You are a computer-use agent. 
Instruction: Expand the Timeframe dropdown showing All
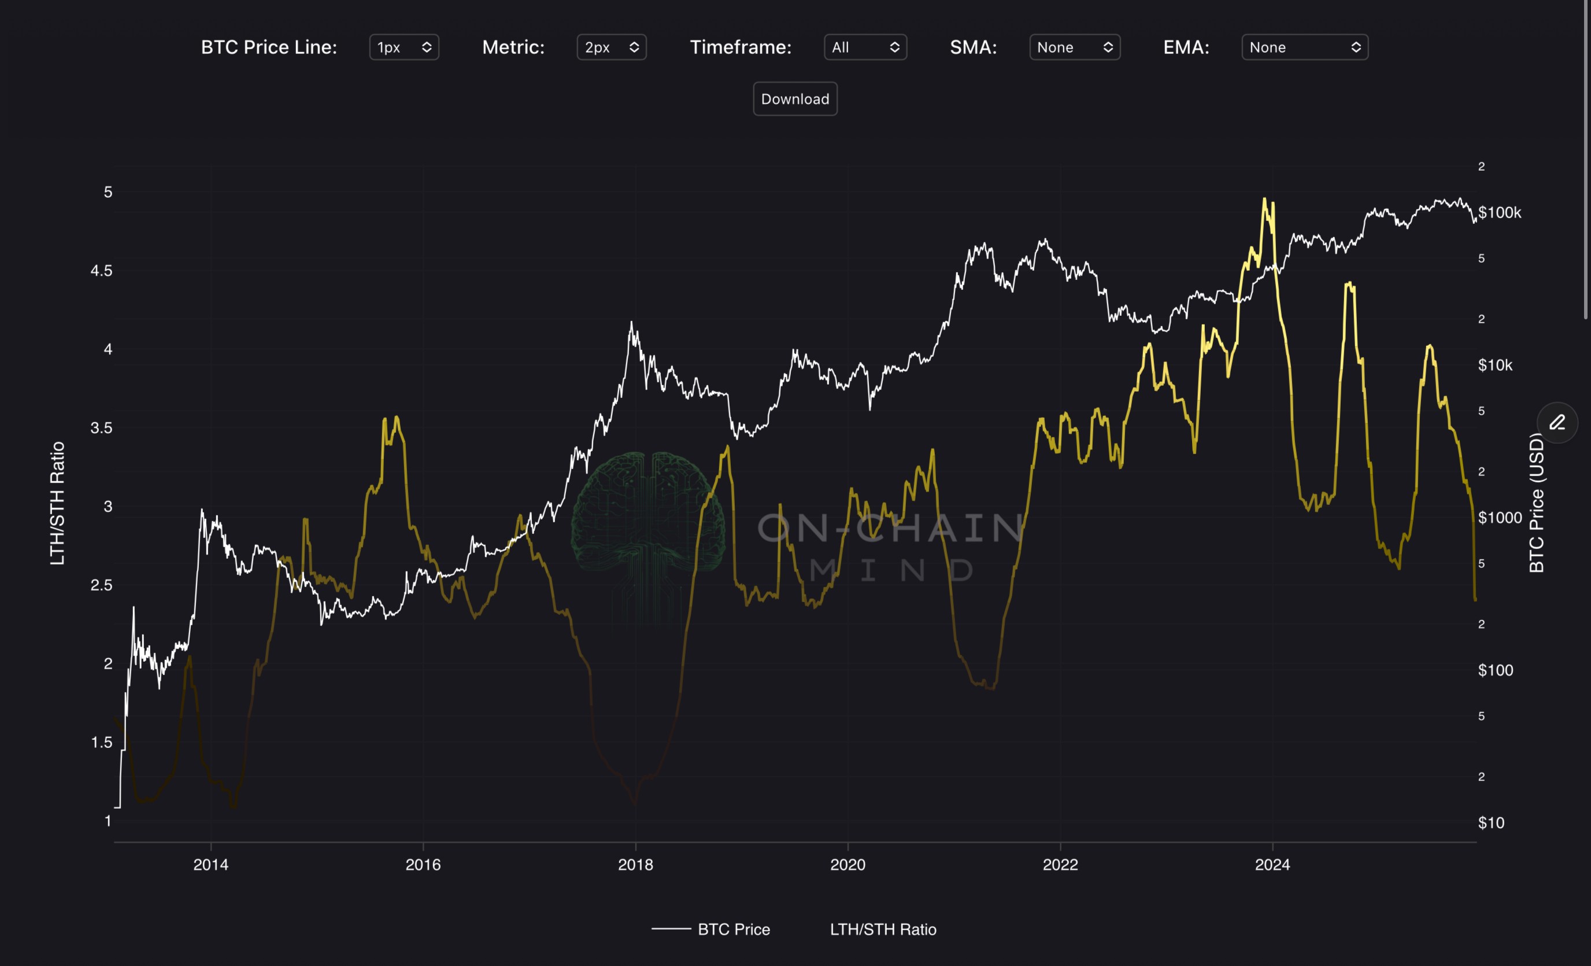[x=865, y=47]
